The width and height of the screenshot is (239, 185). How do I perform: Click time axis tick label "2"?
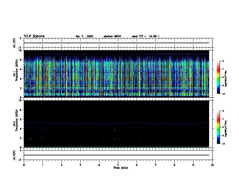coord(62,165)
